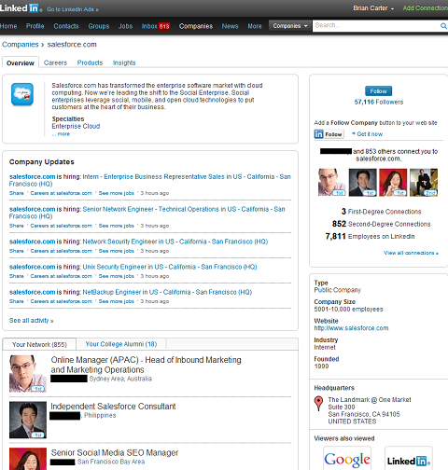Open the See all activity link
This screenshot has width=448, height=470.
[x=32, y=321]
